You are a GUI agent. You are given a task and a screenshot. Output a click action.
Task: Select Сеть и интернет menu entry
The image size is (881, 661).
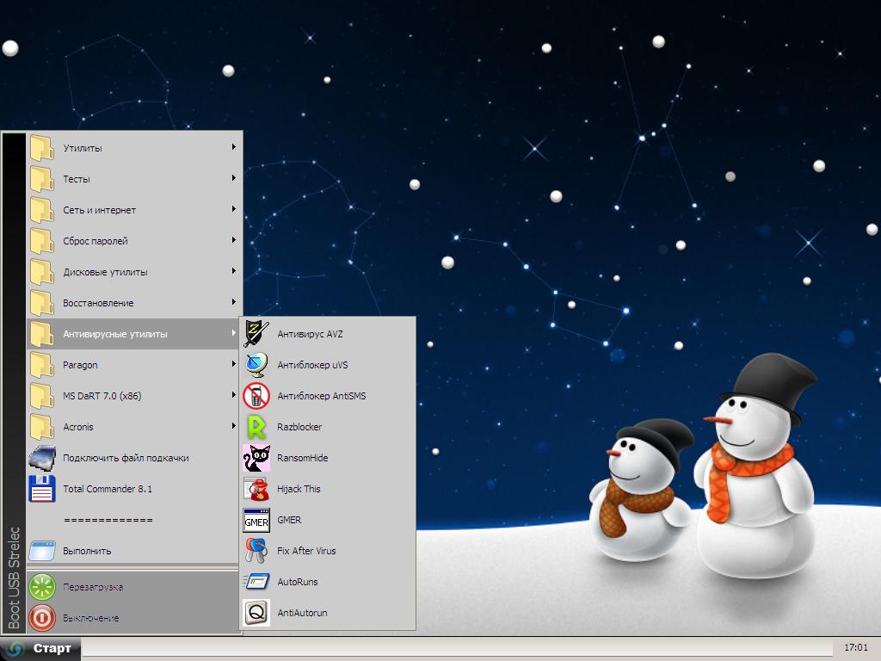[99, 210]
